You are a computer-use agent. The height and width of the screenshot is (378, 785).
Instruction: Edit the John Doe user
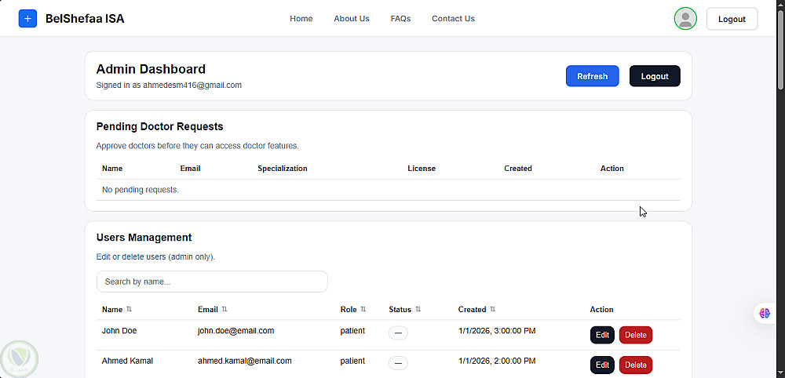(602, 335)
